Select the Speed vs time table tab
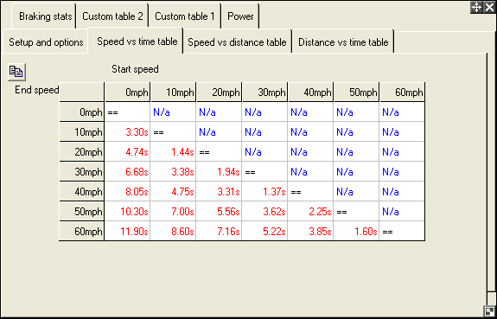Image resolution: width=497 pixels, height=319 pixels. click(137, 41)
